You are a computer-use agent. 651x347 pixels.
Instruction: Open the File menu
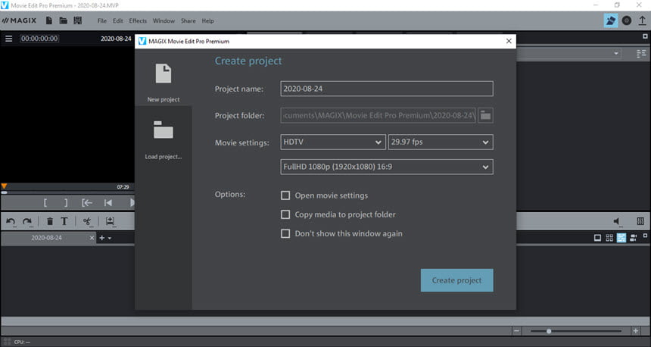[102, 20]
